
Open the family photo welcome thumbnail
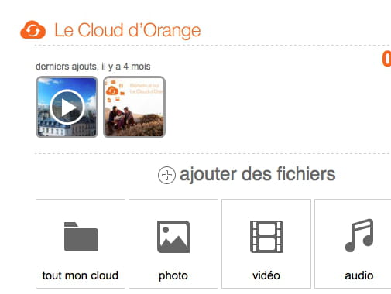point(134,107)
